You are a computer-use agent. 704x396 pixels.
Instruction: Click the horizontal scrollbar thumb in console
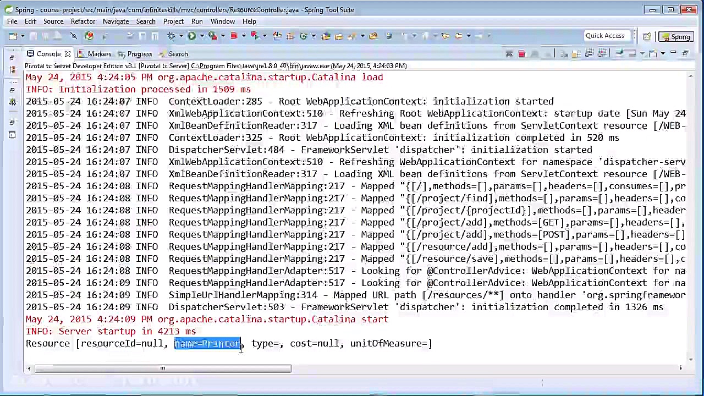(x=163, y=369)
